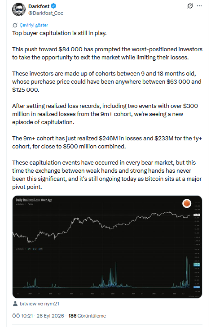
Task: Open tagged users bitview ve nym21
Action: [40, 304]
